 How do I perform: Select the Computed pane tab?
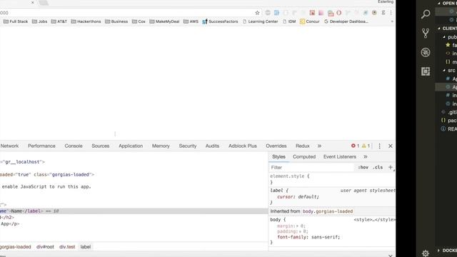click(304, 157)
